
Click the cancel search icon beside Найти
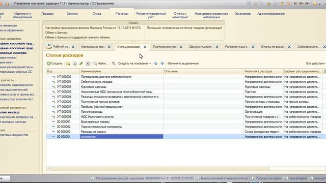[114, 64]
